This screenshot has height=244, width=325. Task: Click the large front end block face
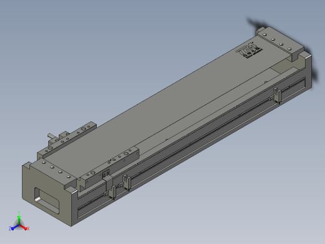47,195
